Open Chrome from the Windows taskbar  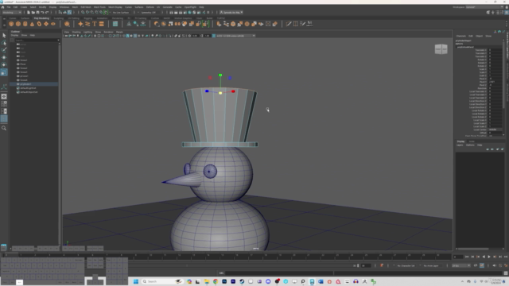click(x=216, y=281)
